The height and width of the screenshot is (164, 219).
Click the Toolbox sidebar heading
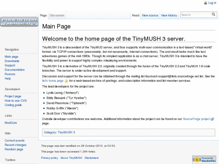click(10, 160)
